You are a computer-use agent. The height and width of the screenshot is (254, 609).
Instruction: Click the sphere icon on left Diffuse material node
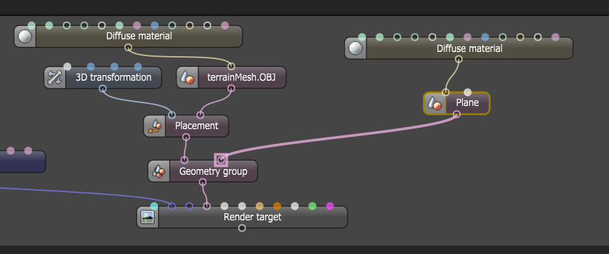(x=25, y=36)
